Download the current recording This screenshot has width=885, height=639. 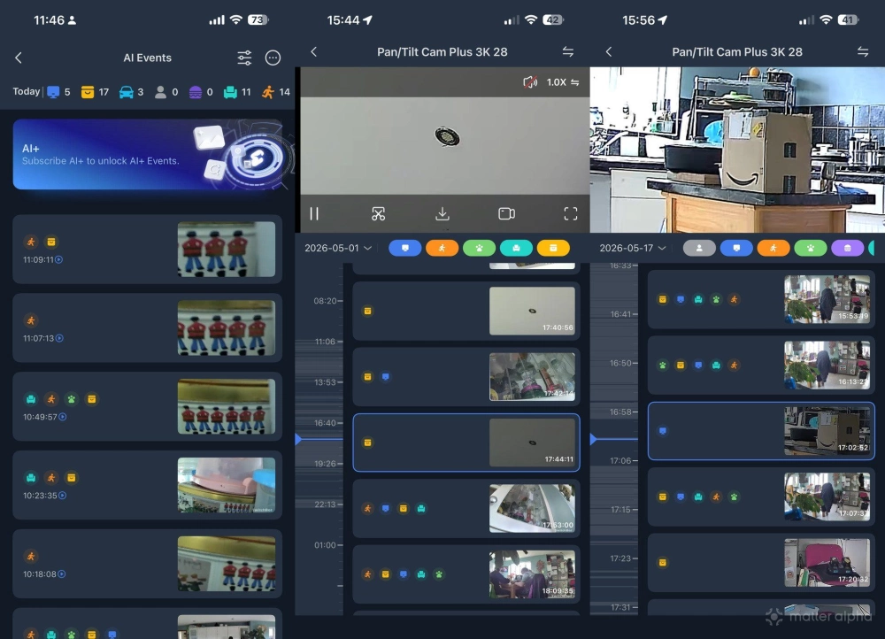[442, 213]
